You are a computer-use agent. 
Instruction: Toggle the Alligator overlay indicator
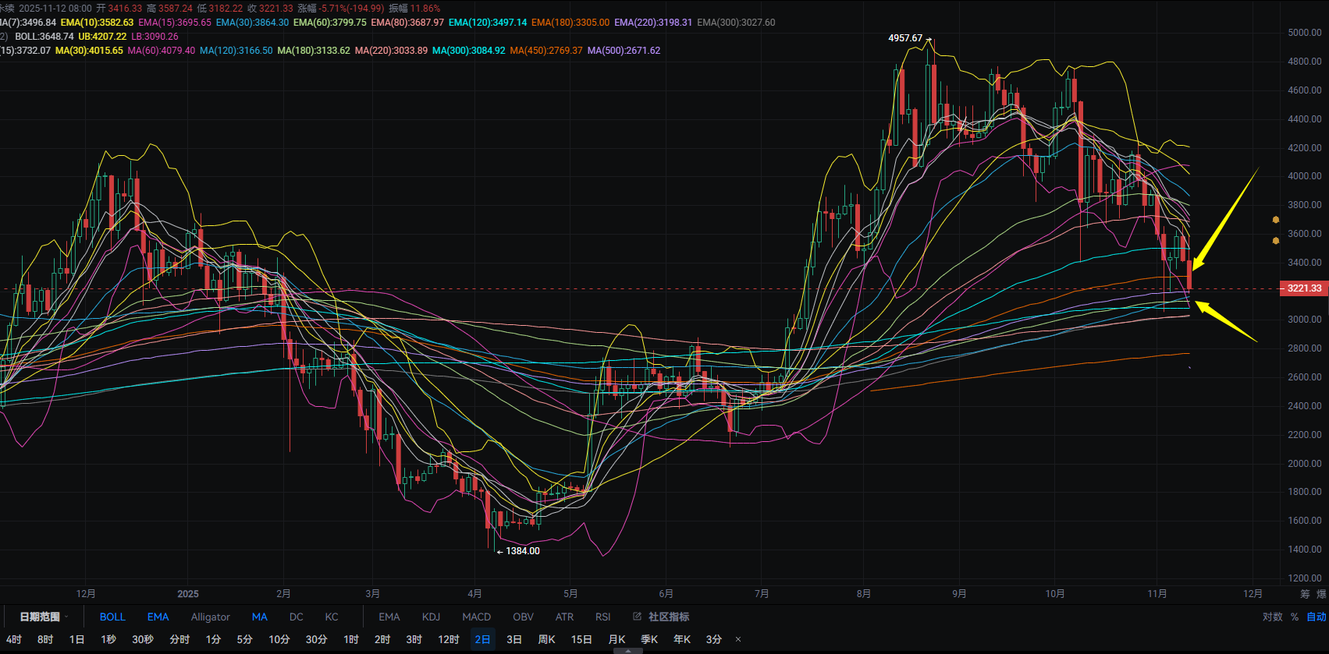211,617
